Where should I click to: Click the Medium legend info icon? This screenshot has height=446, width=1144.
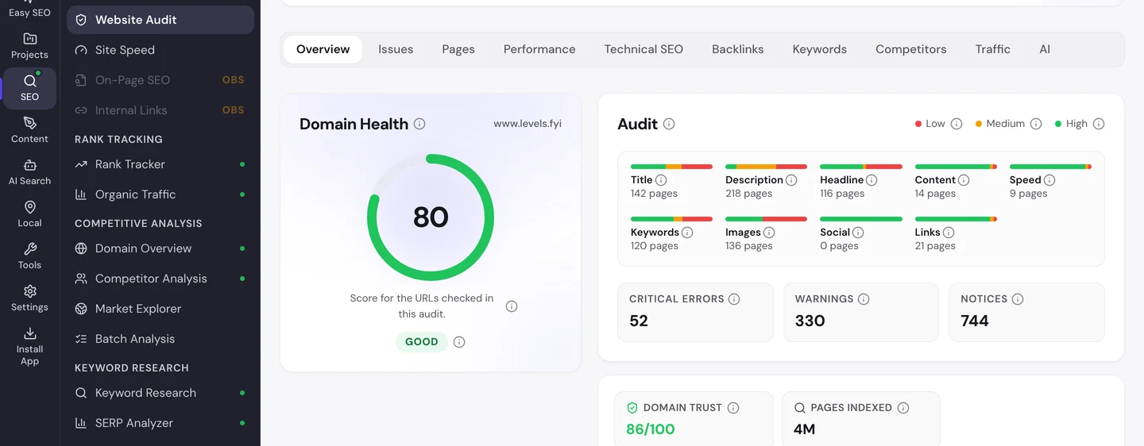(x=1036, y=124)
